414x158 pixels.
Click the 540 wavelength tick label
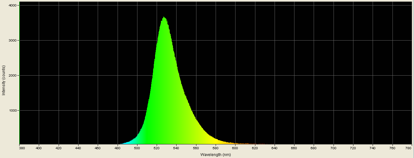click(x=177, y=148)
